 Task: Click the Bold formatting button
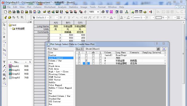(61, 17)
